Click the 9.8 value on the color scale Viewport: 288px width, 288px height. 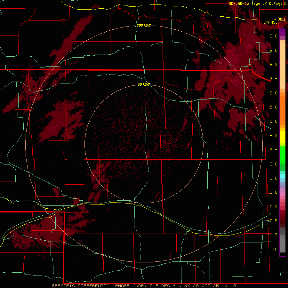(x=274, y=36)
